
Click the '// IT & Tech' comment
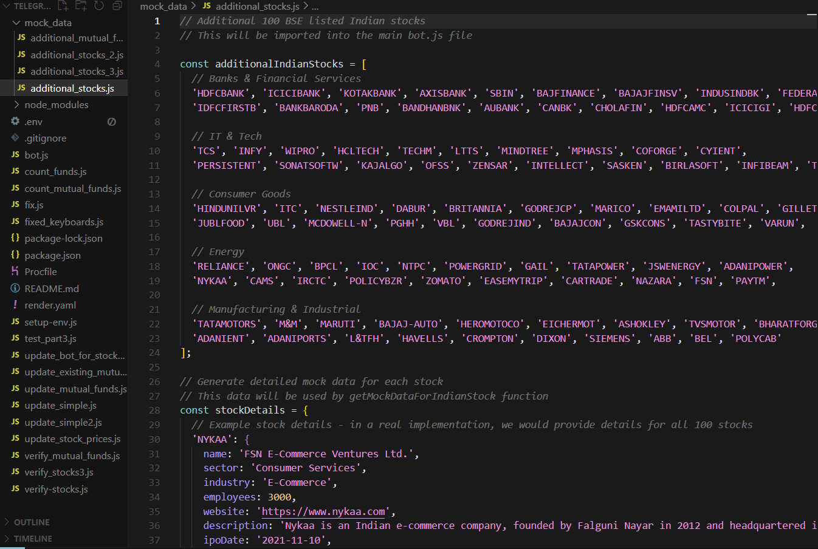point(227,136)
